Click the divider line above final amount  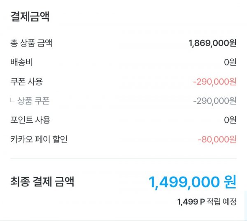pos(123,158)
